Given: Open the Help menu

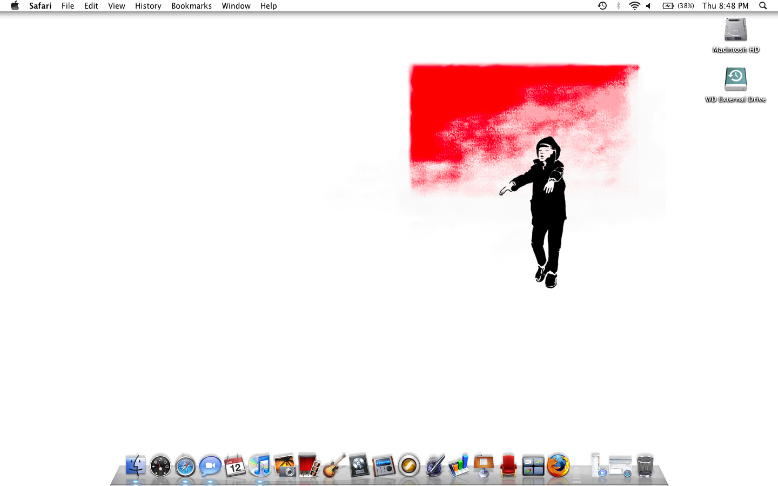Looking at the screenshot, I should [269, 6].
